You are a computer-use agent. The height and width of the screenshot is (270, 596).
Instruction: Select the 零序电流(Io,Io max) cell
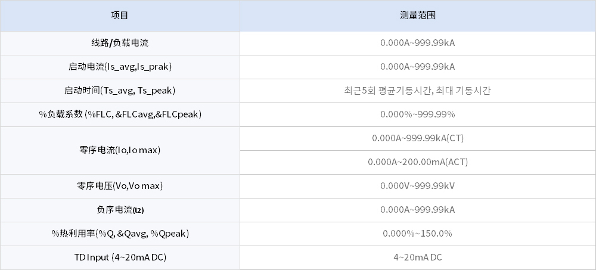pyautogui.click(x=120, y=150)
